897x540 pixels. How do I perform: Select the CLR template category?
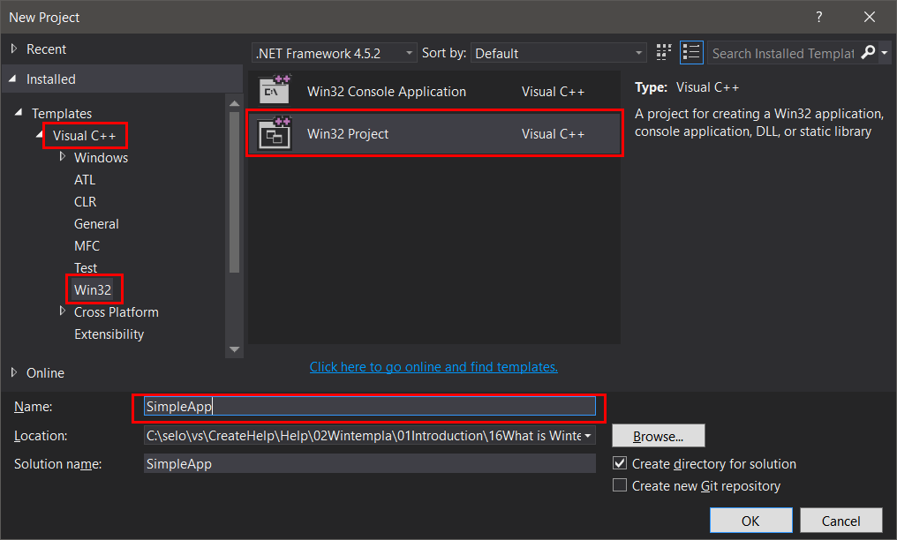pyautogui.click(x=86, y=202)
